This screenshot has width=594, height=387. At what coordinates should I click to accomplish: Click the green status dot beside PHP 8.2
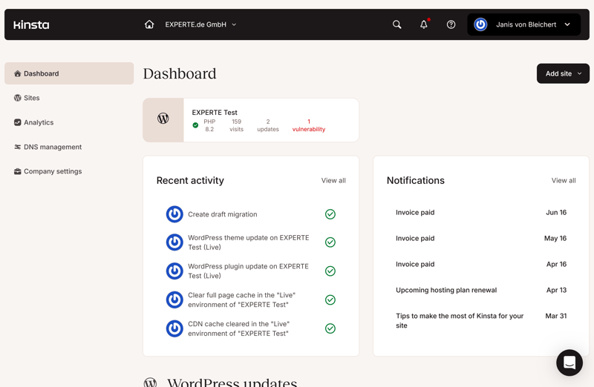click(195, 125)
